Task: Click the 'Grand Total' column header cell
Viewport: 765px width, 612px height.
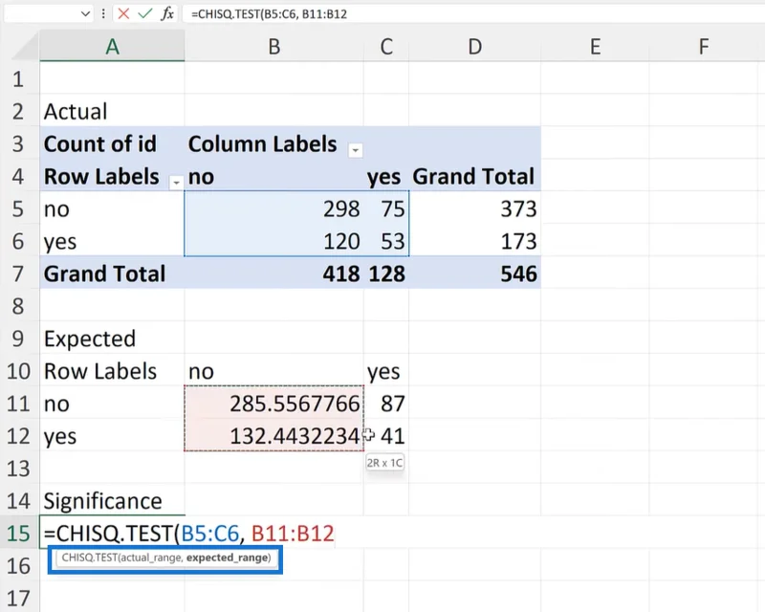Action: (x=474, y=176)
